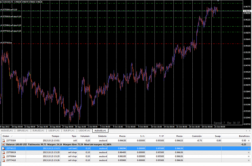The height and width of the screenshot is (166, 252).
Task: Select order number 23775584 in terminal
Action: (x=11, y=141)
